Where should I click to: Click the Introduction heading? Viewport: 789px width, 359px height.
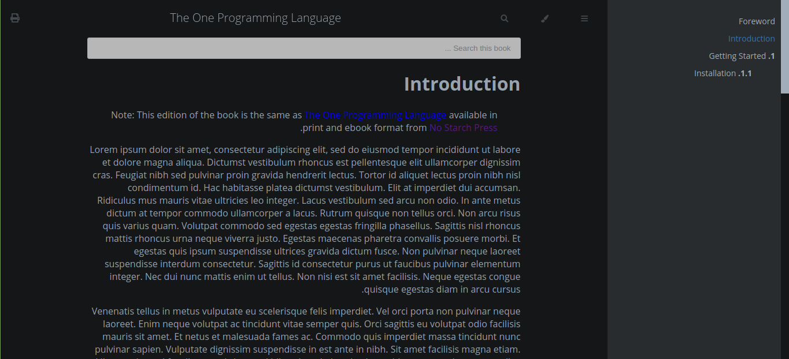point(462,84)
